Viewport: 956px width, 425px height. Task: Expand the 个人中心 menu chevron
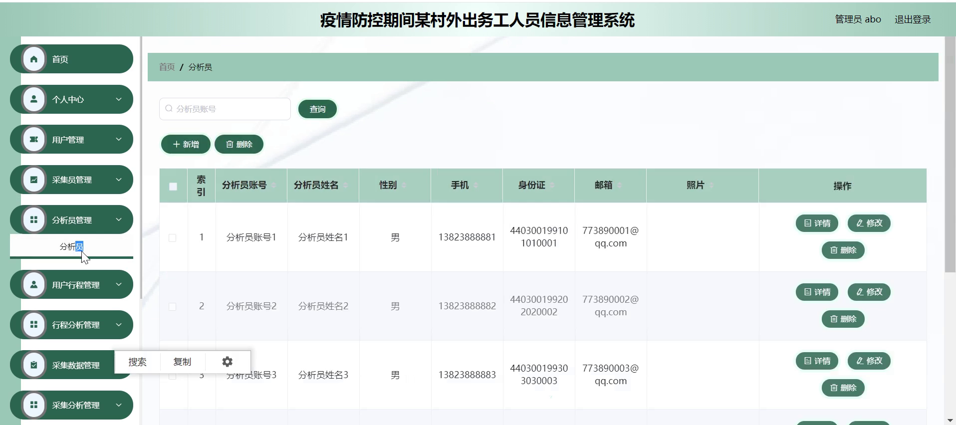(119, 99)
